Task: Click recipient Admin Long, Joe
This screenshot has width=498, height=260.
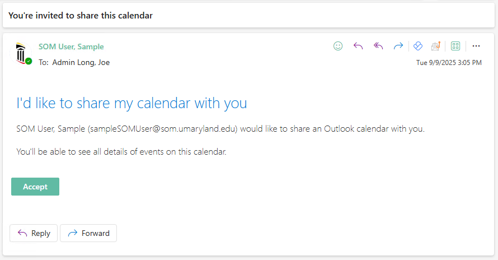Action: 81,62
